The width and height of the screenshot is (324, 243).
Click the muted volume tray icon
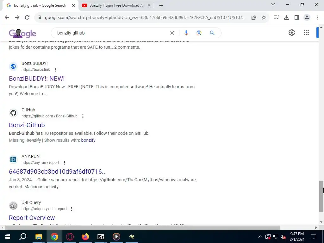(283, 237)
